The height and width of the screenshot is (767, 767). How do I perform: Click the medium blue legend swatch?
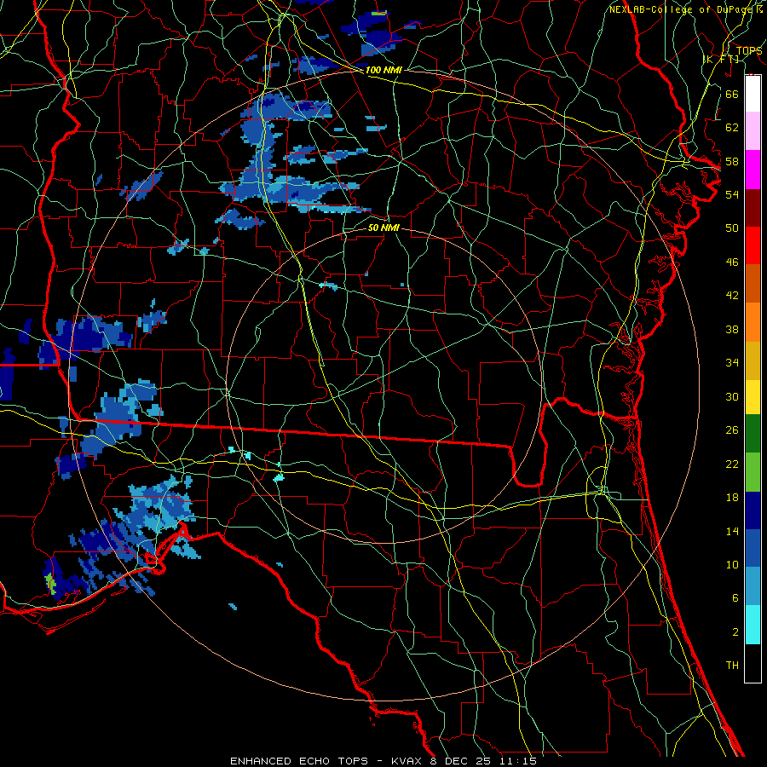pos(753,548)
